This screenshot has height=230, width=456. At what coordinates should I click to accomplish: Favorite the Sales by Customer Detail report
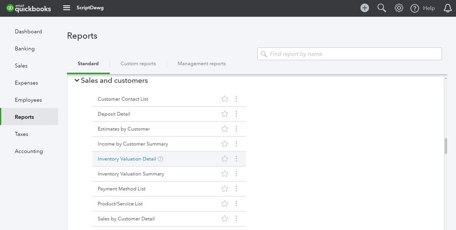pyautogui.click(x=224, y=219)
